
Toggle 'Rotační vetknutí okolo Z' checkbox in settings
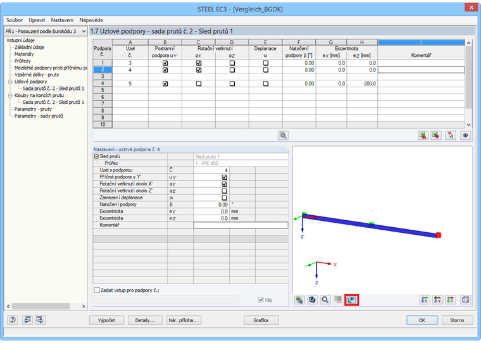[224, 191]
